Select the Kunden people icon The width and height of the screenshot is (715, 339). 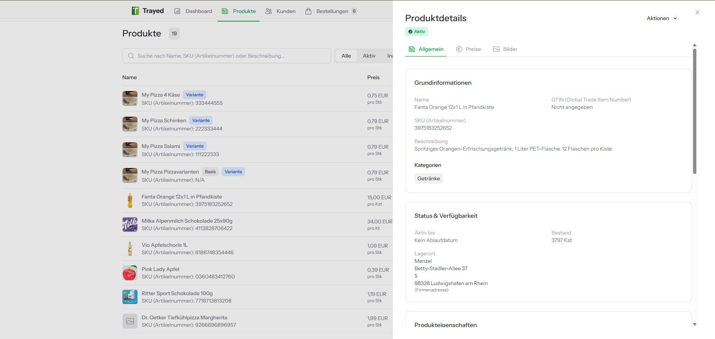click(268, 11)
